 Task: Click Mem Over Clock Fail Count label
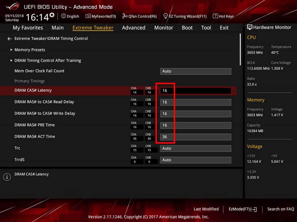click(39, 71)
